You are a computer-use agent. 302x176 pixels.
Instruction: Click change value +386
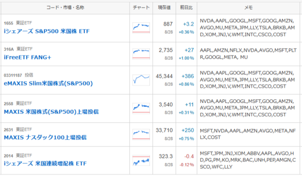coord(188,76)
